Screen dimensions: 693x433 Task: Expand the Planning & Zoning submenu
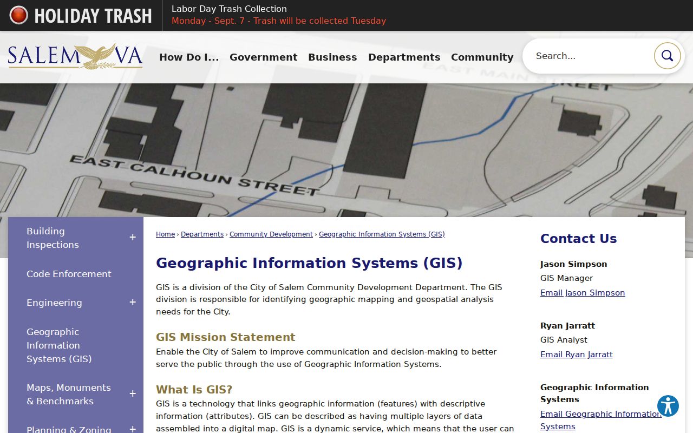[x=132, y=429]
